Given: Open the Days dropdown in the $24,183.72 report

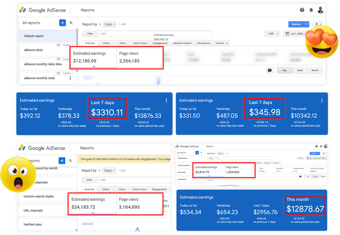Looking at the screenshot, I should (109, 170).
